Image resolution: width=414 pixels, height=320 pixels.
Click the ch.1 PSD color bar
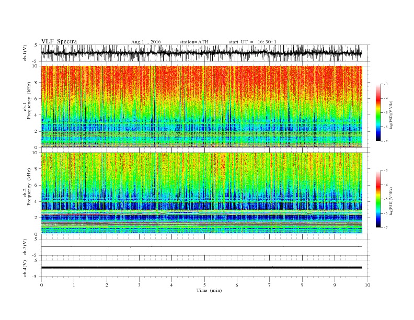[x=378, y=112]
